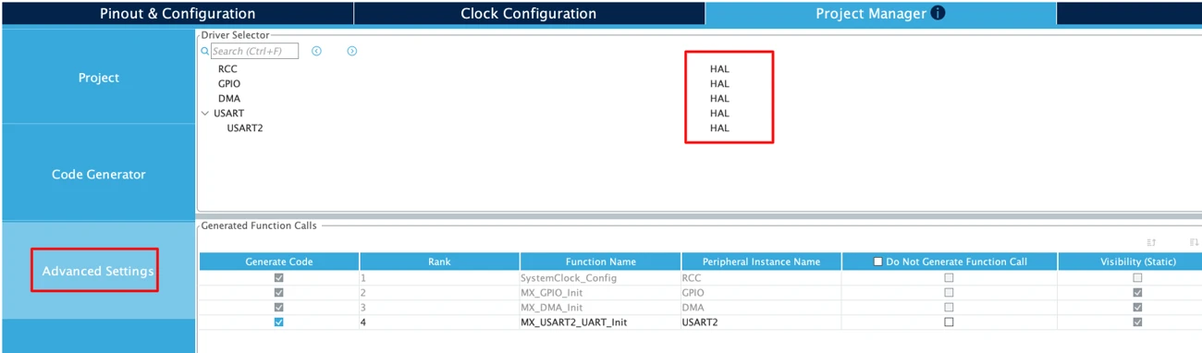Open the Advanced Settings side section
This screenshot has height=353, width=1202.
[98, 271]
